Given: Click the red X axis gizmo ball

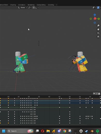Looking at the screenshot, I should [95, 19].
